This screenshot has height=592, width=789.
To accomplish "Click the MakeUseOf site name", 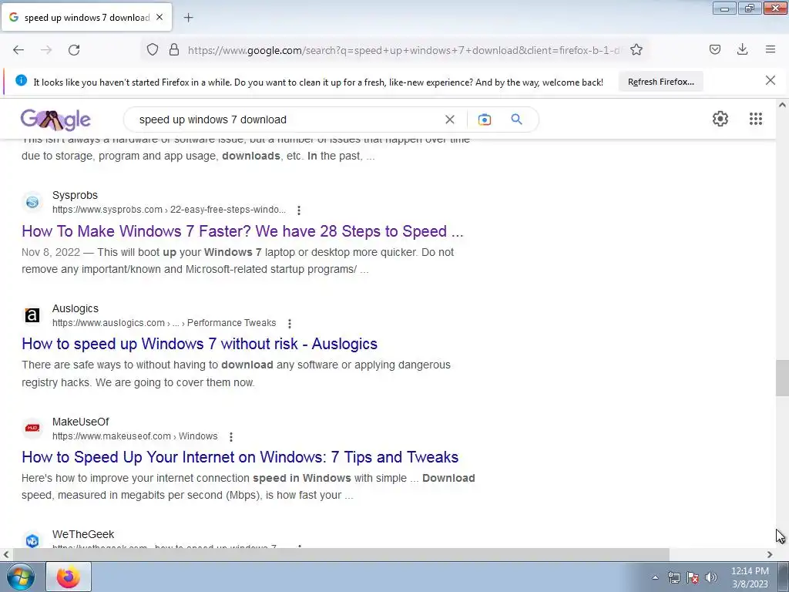I will tap(80, 422).
